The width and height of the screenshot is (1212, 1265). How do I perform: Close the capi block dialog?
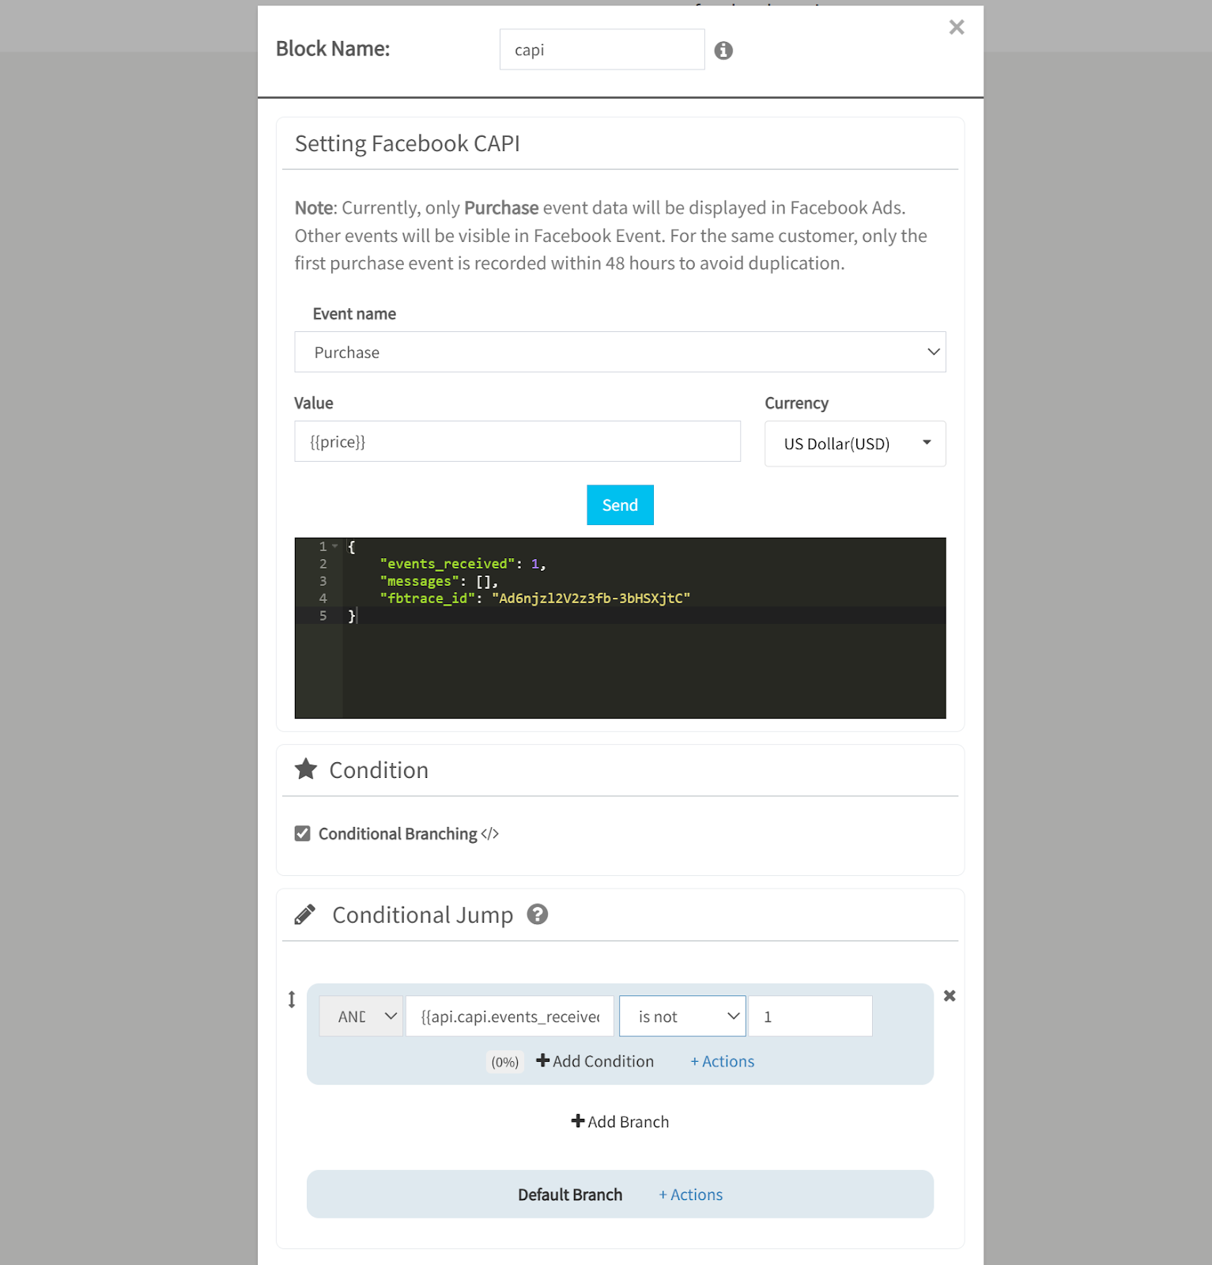point(957,28)
